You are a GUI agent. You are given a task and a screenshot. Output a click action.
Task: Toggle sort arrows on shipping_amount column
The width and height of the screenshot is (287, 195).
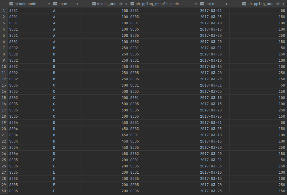click(283, 4)
